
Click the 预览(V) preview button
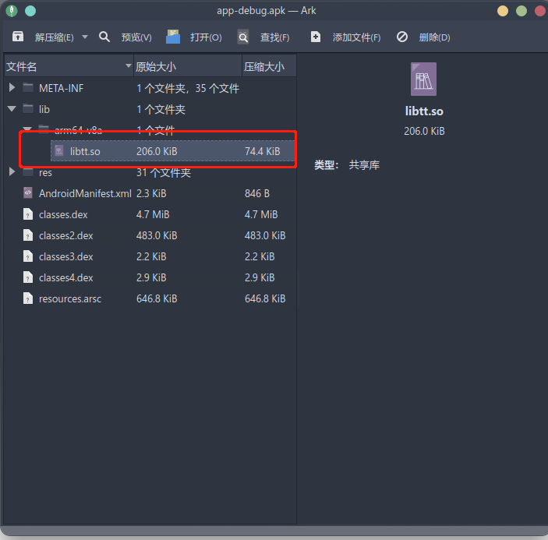136,37
